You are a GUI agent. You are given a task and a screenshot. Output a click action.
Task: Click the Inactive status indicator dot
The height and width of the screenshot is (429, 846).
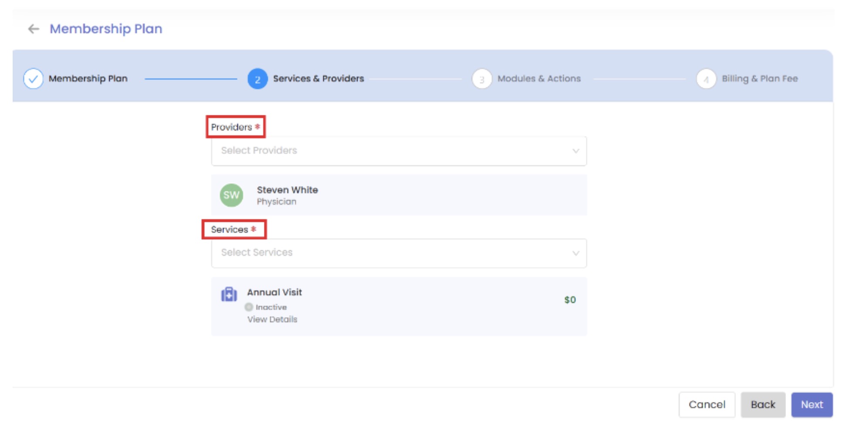(x=249, y=307)
